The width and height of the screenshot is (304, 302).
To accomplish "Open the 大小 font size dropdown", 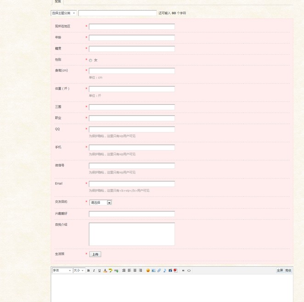I will (79, 270).
